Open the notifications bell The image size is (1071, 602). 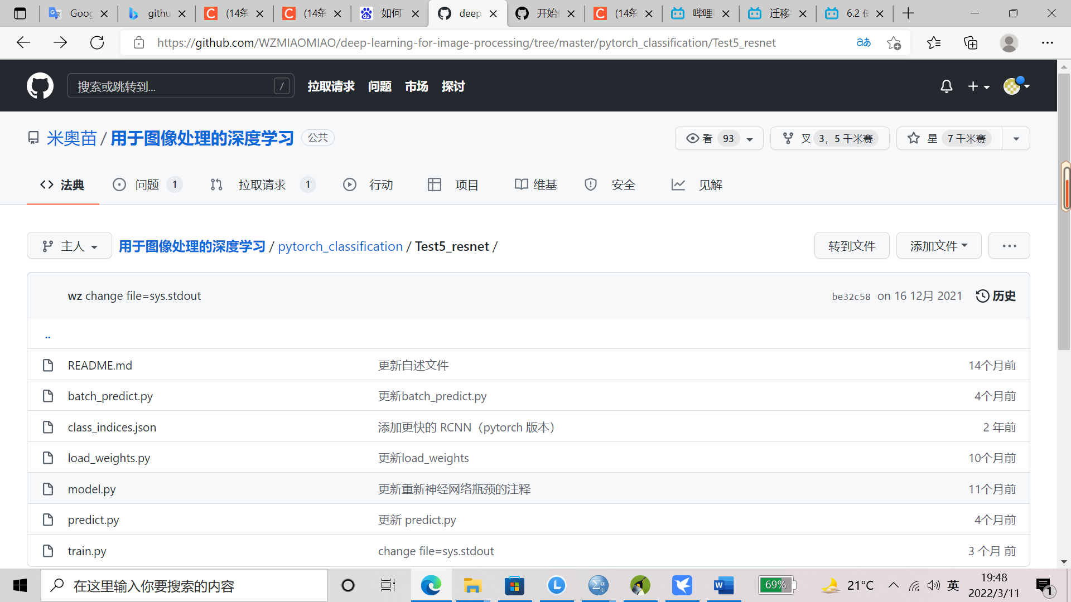(947, 86)
